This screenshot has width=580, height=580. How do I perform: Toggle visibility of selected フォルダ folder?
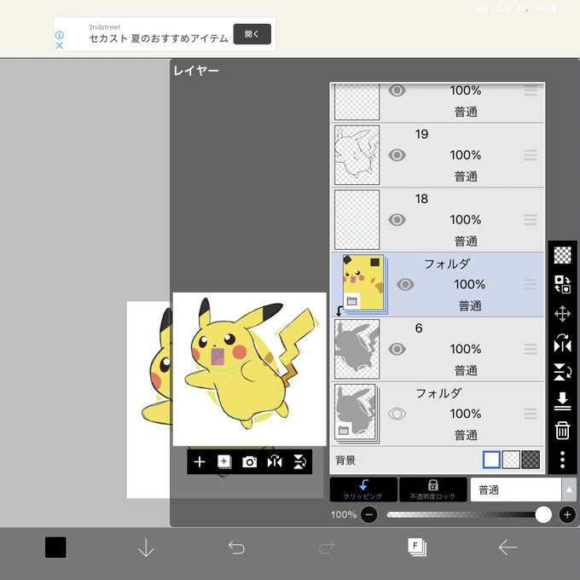405,284
